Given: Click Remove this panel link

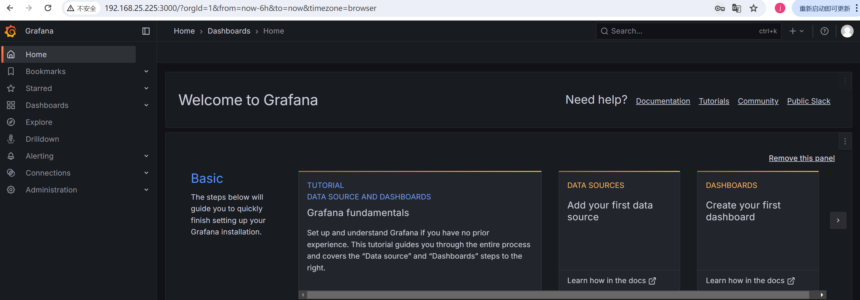Looking at the screenshot, I should click(x=802, y=158).
